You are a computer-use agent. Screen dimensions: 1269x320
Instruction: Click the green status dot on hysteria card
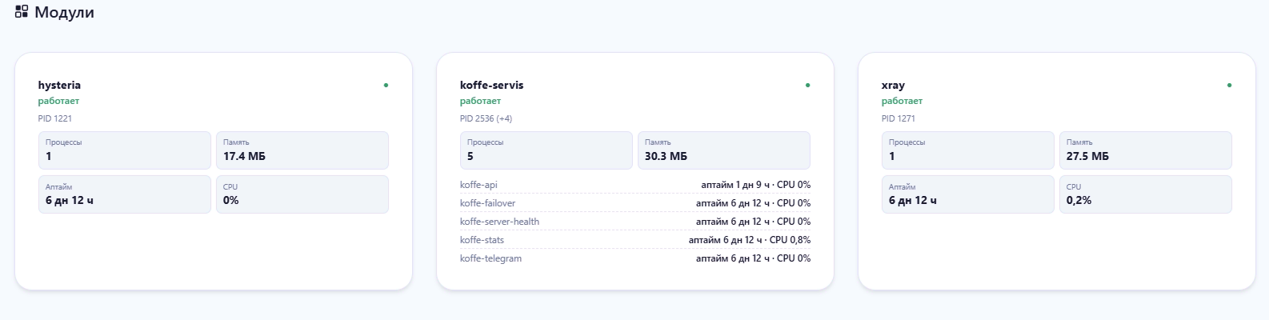[x=386, y=85]
